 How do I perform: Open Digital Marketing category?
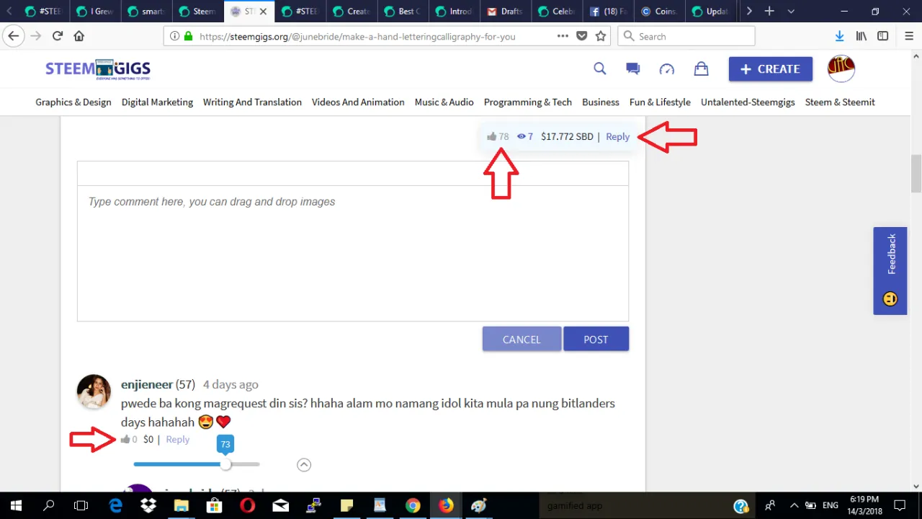pos(157,102)
